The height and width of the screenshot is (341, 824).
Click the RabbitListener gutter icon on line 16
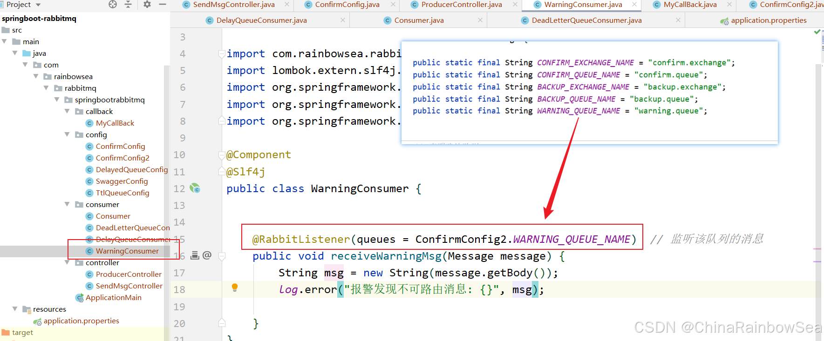(195, 255)
